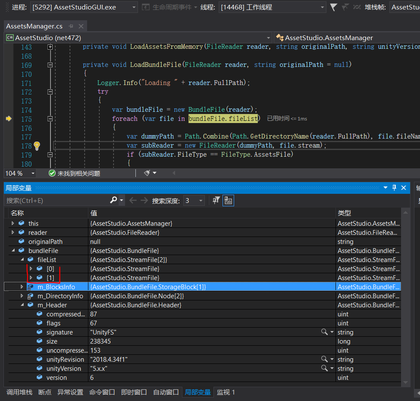
Task: Open the 搜索深度 depth dropdown
Action: coord(201,200)
